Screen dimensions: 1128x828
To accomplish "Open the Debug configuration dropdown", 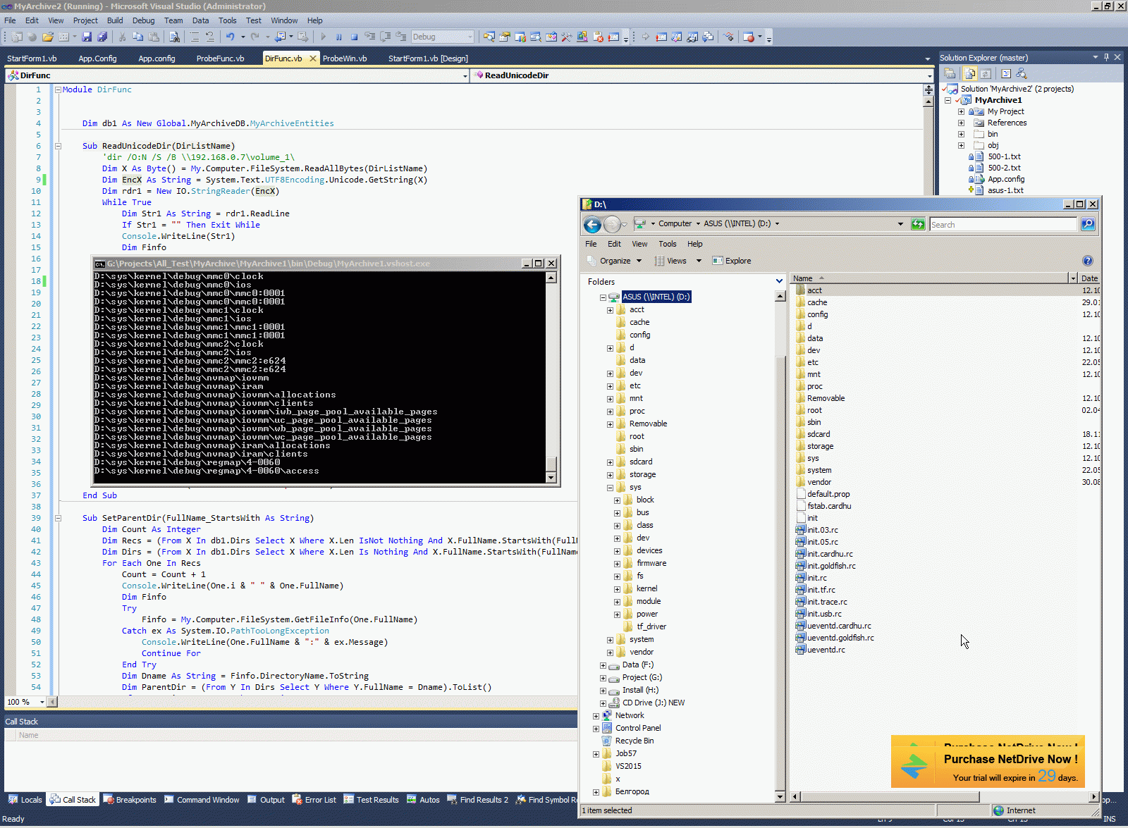I will point(470,37).
